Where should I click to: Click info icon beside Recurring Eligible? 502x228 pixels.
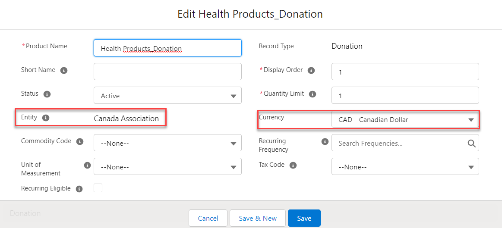point(79,189)
